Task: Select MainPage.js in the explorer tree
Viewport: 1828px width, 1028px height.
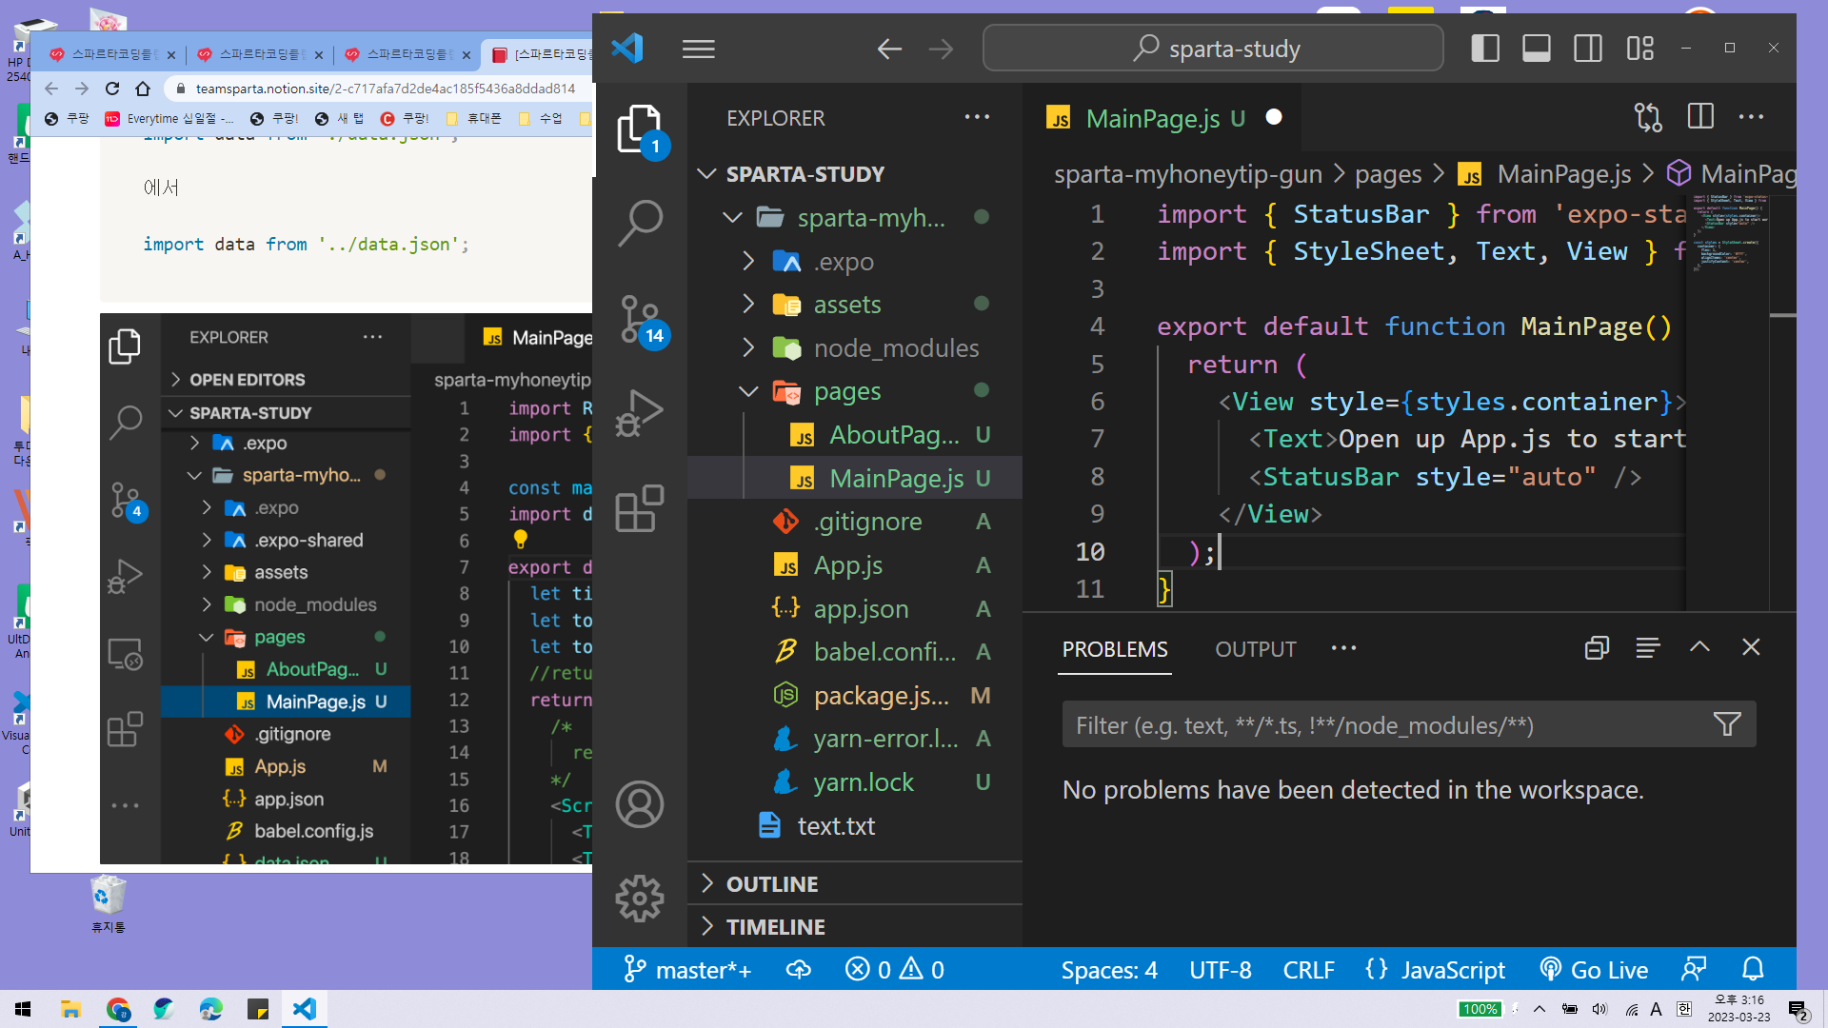Action: click(x=854, y=478)
